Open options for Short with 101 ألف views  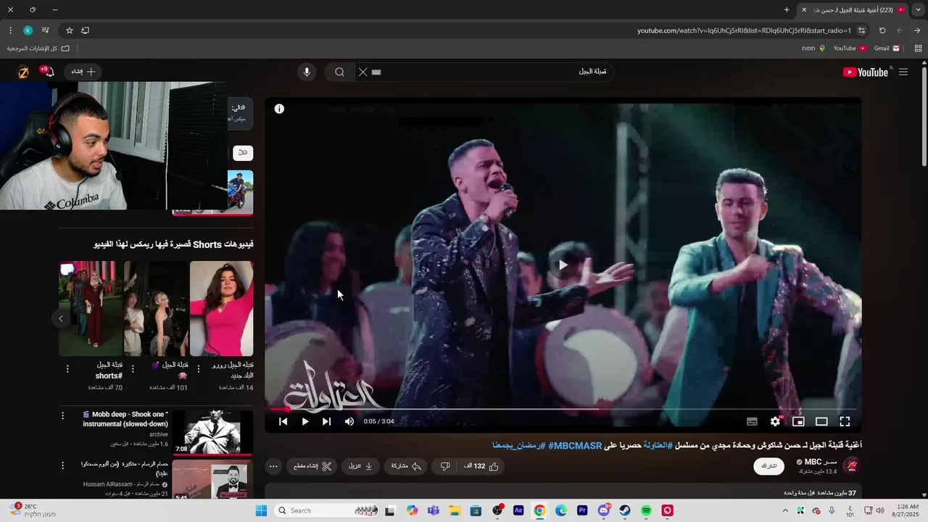point(133,369)
